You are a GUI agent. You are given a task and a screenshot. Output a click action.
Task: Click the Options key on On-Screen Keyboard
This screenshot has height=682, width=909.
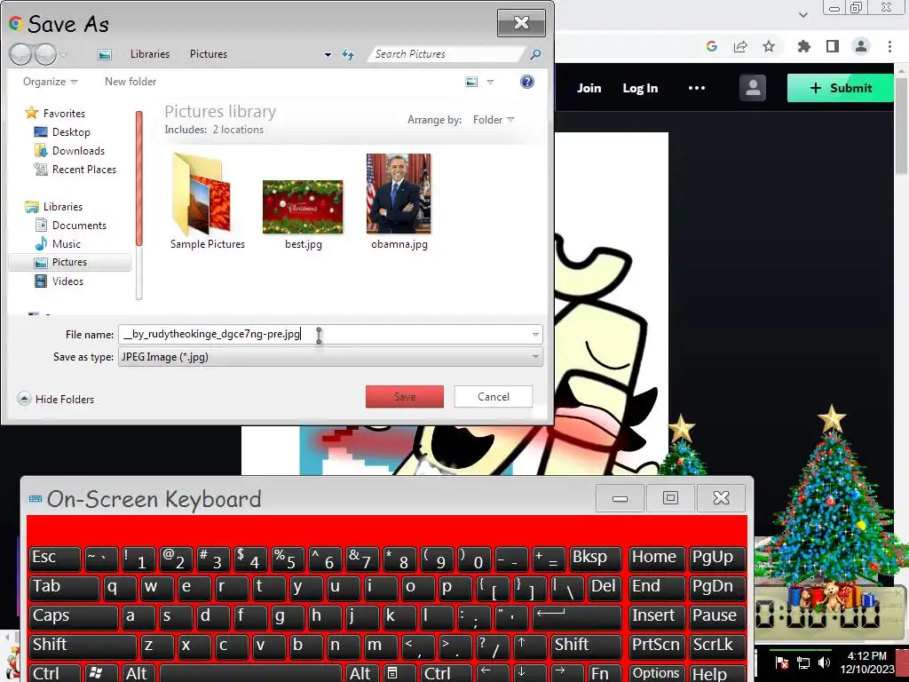click(656, 673)
